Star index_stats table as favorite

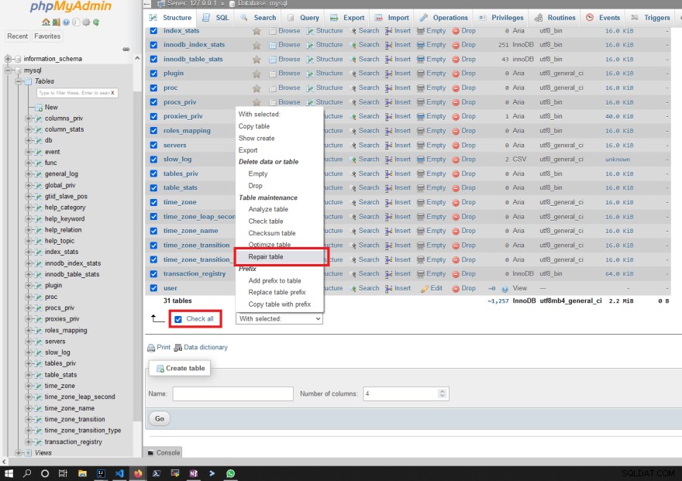pos(257,31)
